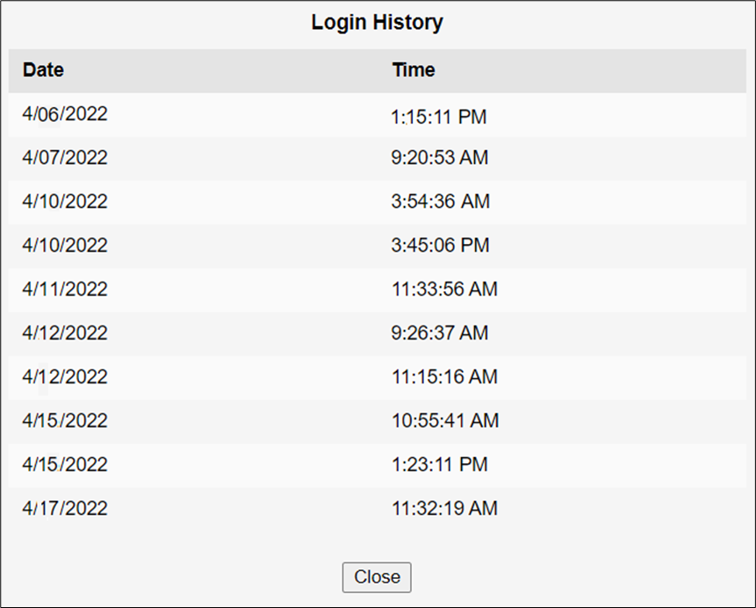Select the 4/17/2022 date cell
The image size is (756, 608).
point(65,509)
